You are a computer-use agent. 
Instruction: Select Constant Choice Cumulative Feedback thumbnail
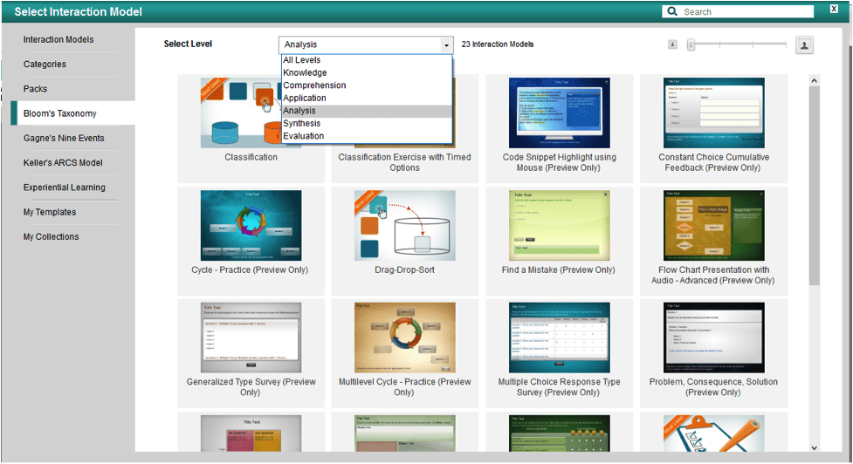713,113
